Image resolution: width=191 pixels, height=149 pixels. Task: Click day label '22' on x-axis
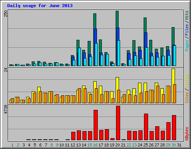tap(129, 145)
